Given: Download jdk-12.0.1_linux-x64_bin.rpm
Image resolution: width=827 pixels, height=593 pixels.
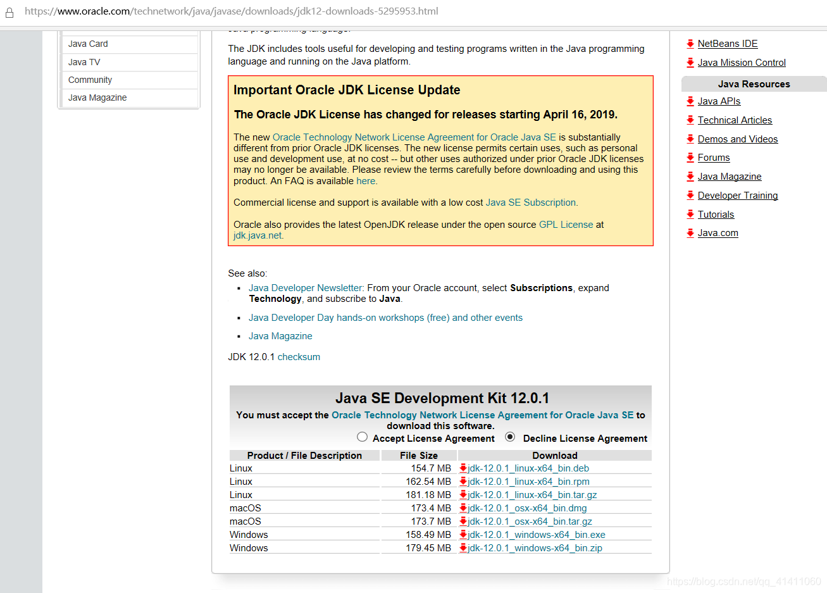Looking at the screenshot, I should pyautogui.click(x=528, y=482).
